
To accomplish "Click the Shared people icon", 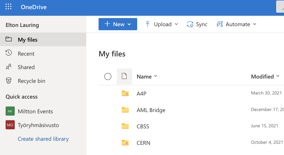I will [x=9, y=67].
